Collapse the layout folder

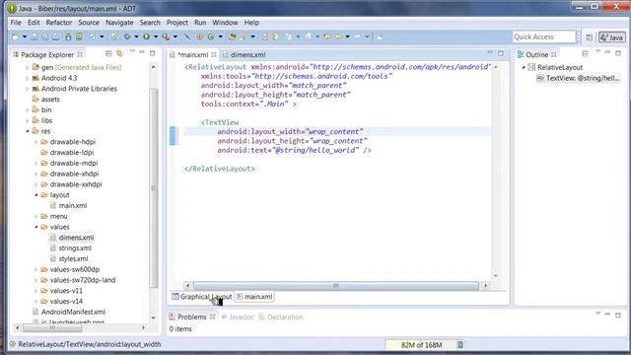[x=36, y=195]
